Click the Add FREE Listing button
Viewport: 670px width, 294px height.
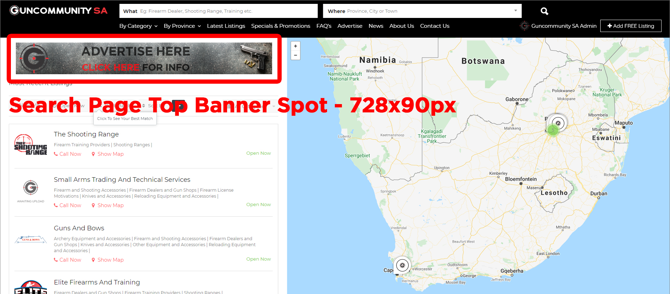631,26
